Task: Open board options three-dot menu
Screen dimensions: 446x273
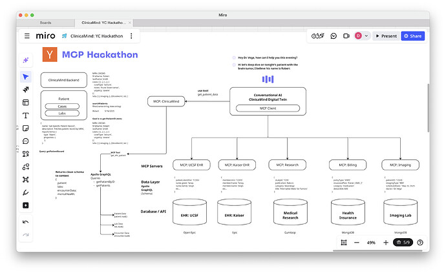Action: pos(131,35)
